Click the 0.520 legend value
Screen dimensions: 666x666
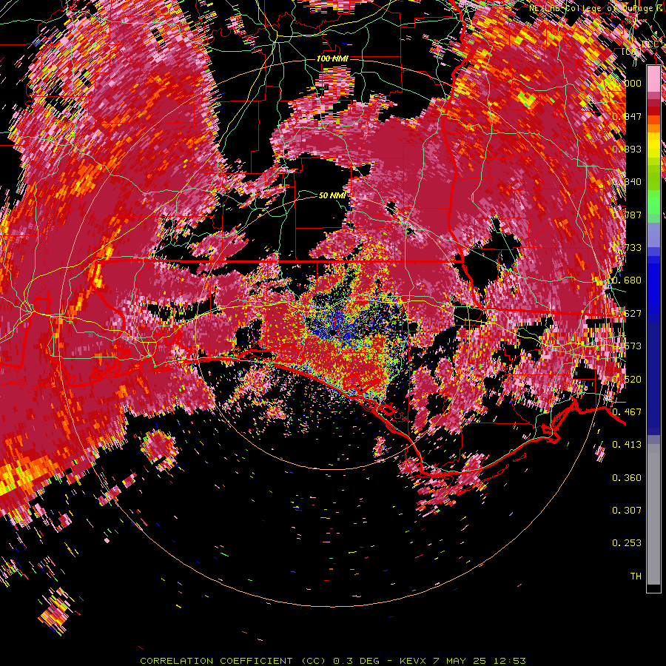pos(627,379)
